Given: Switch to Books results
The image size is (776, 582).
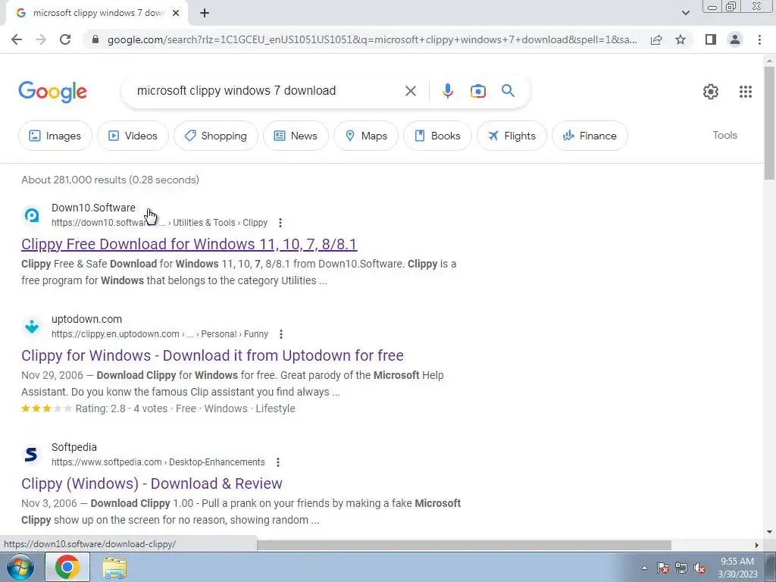Looking at the screenshot, I should 437,136.
